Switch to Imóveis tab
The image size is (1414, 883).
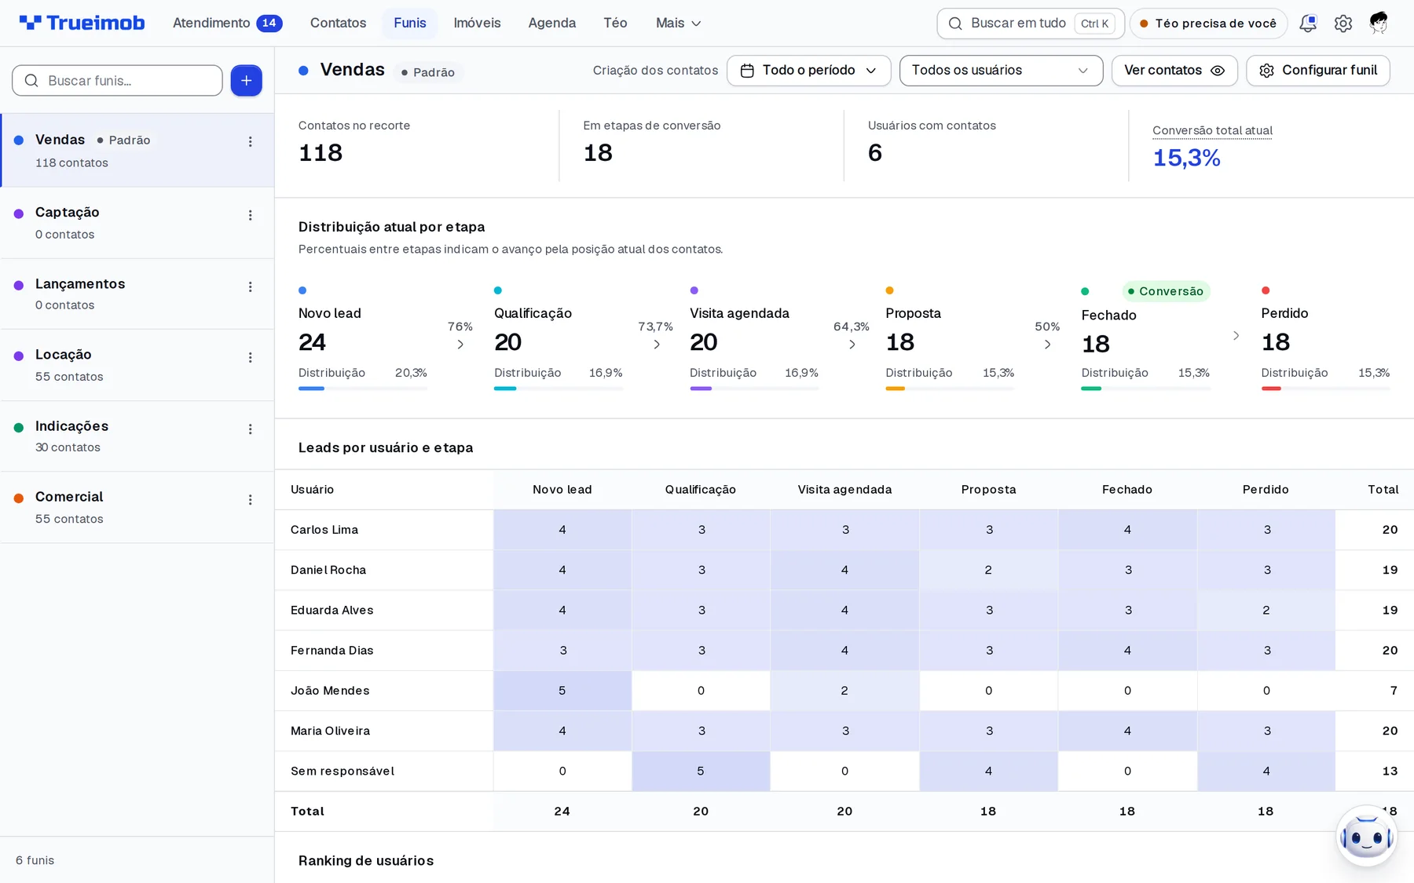tap(477, 24)
